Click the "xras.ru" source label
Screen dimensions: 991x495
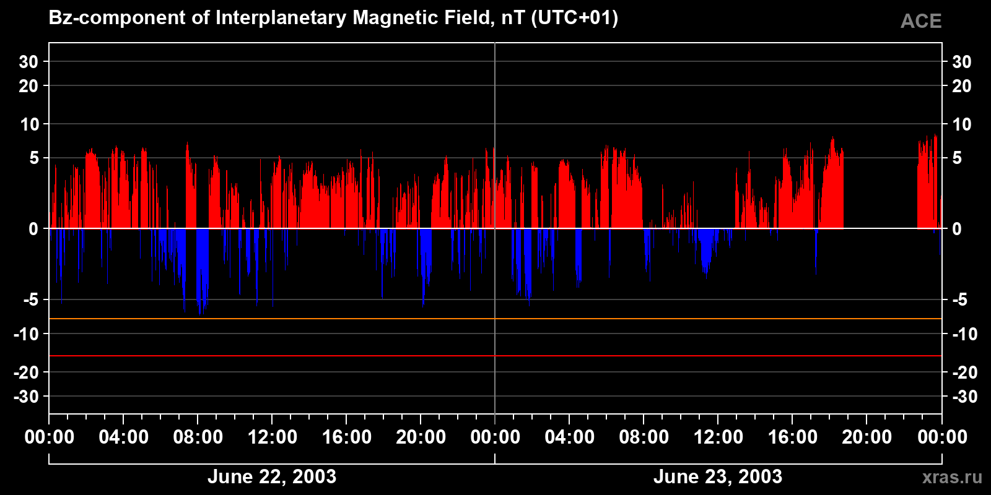pyautogui.click(x=952, y=477)
